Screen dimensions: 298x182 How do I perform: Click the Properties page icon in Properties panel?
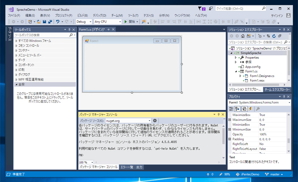245,109
